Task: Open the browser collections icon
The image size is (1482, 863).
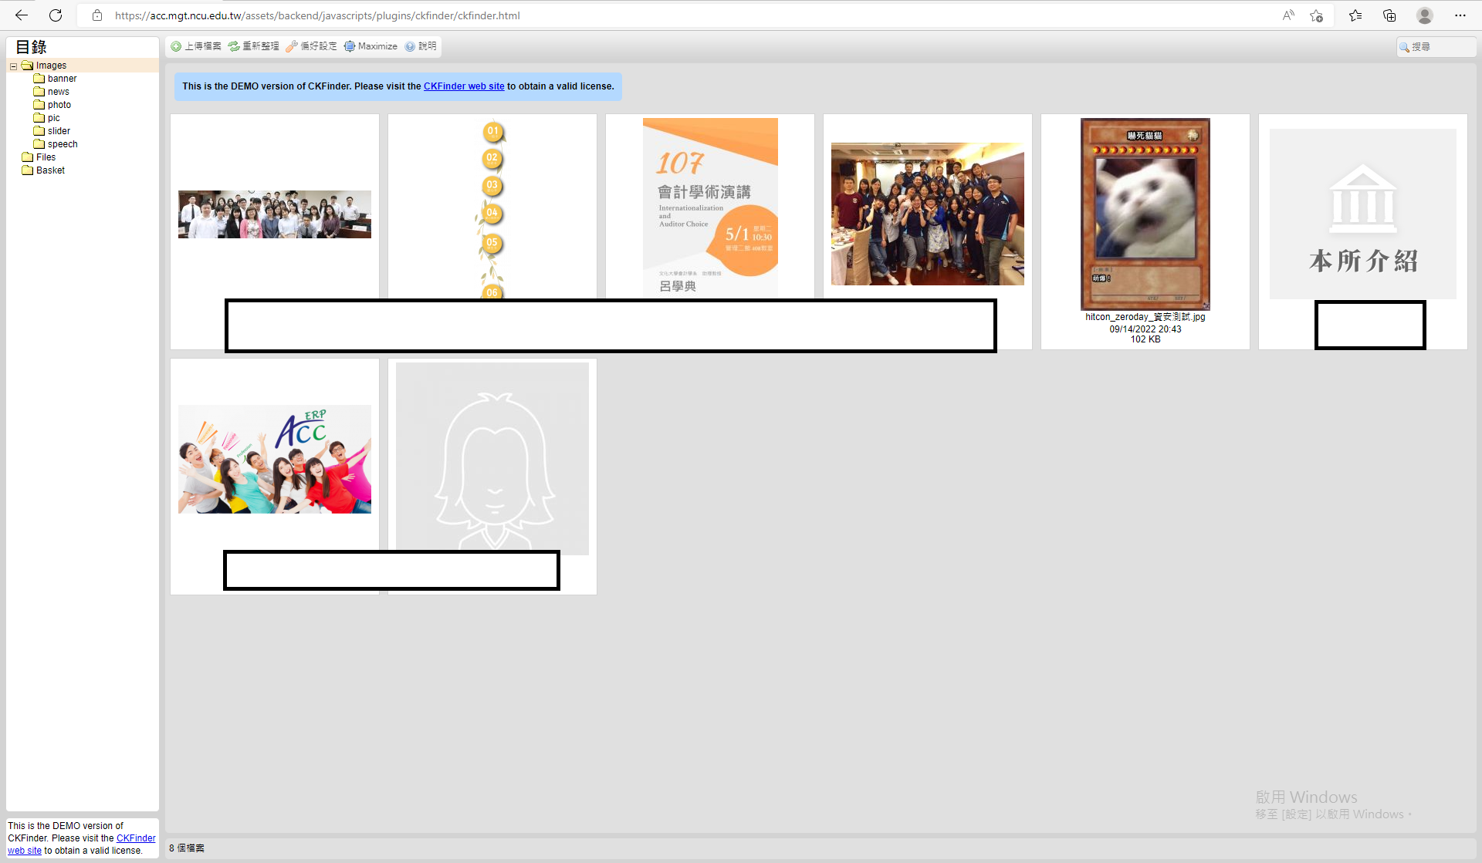Action: point(1389,15)
